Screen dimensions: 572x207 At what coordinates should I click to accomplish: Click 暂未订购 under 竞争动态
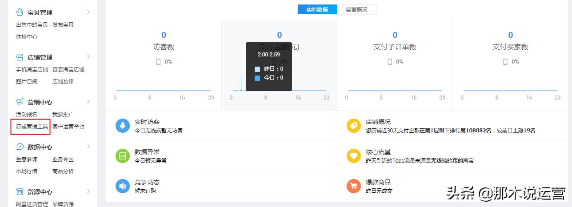(145, 191)
